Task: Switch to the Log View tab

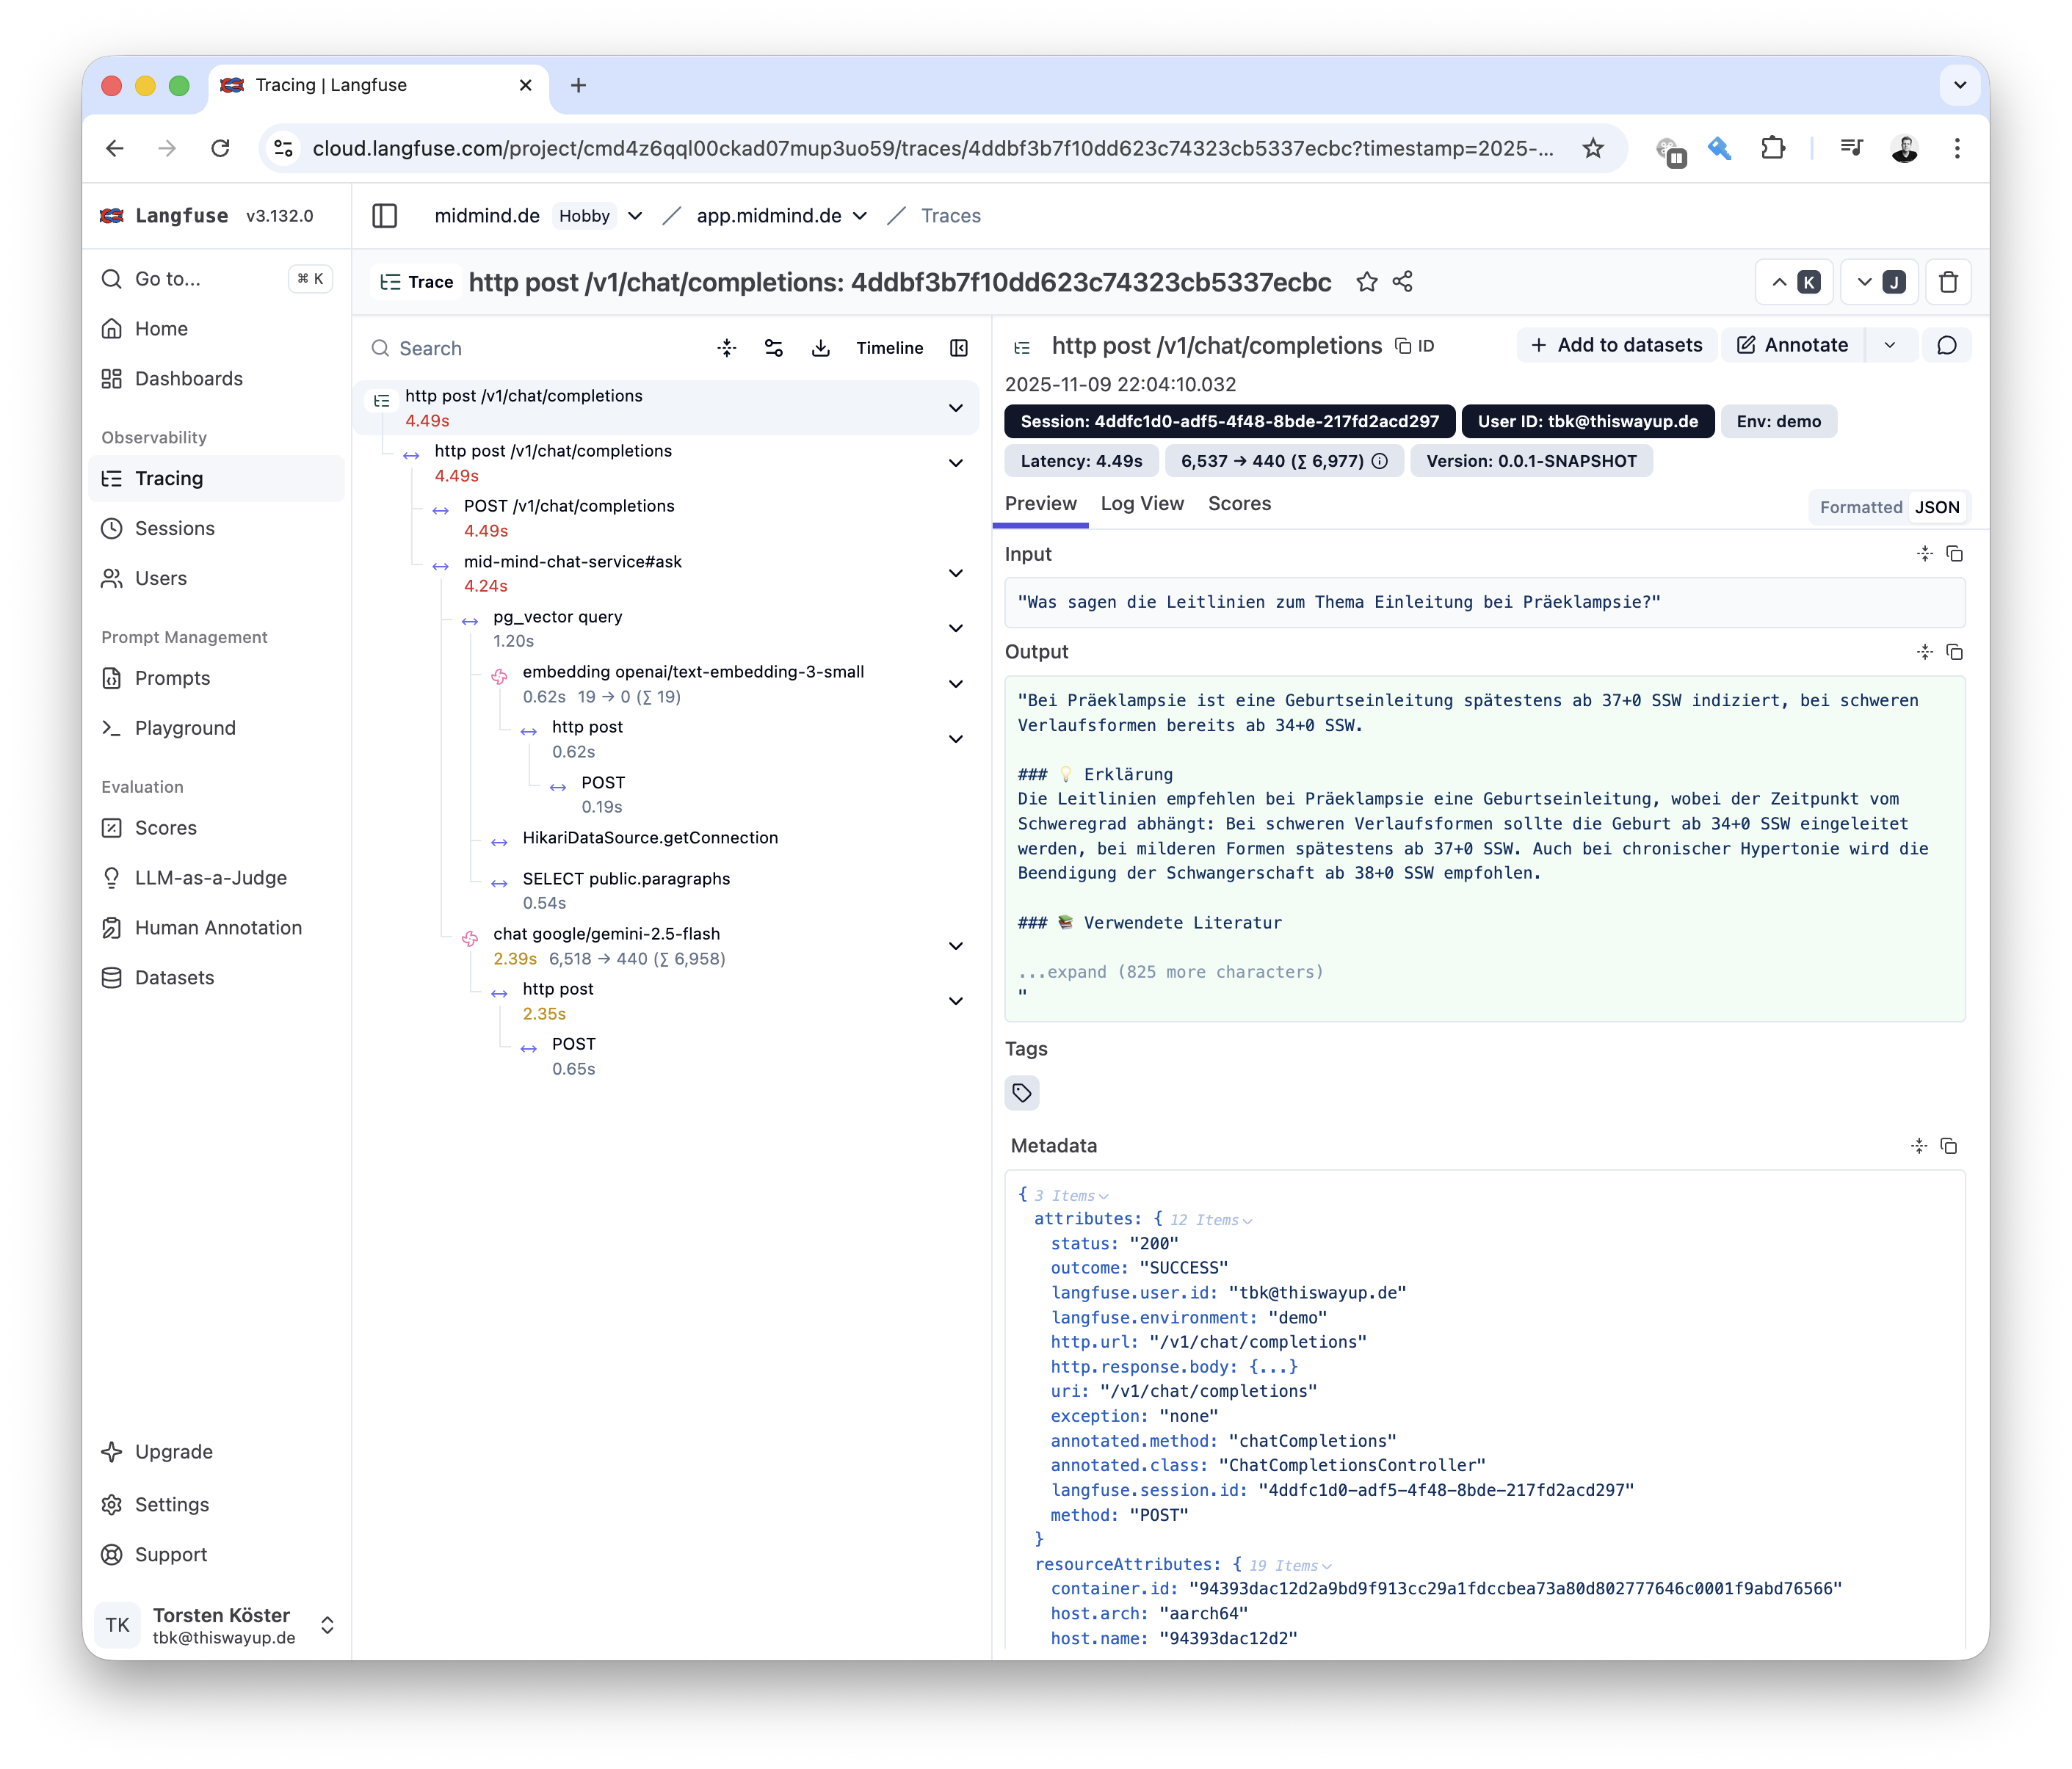Action: click(1141, 504)
